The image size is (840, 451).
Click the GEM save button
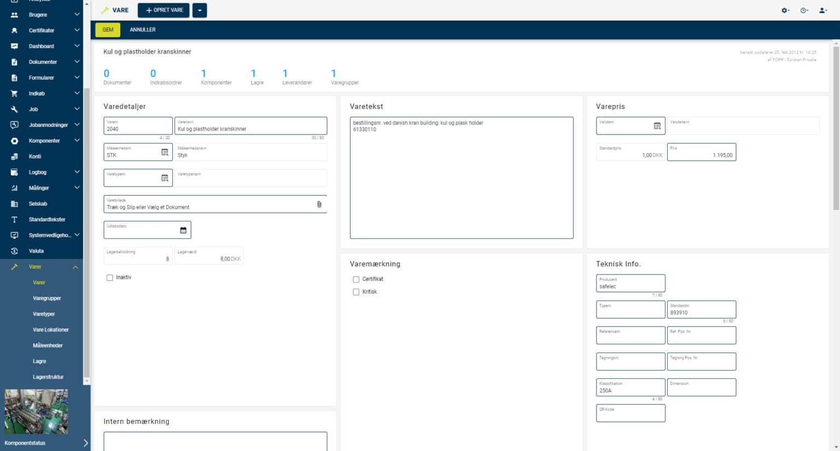click(x=108, y=30)
